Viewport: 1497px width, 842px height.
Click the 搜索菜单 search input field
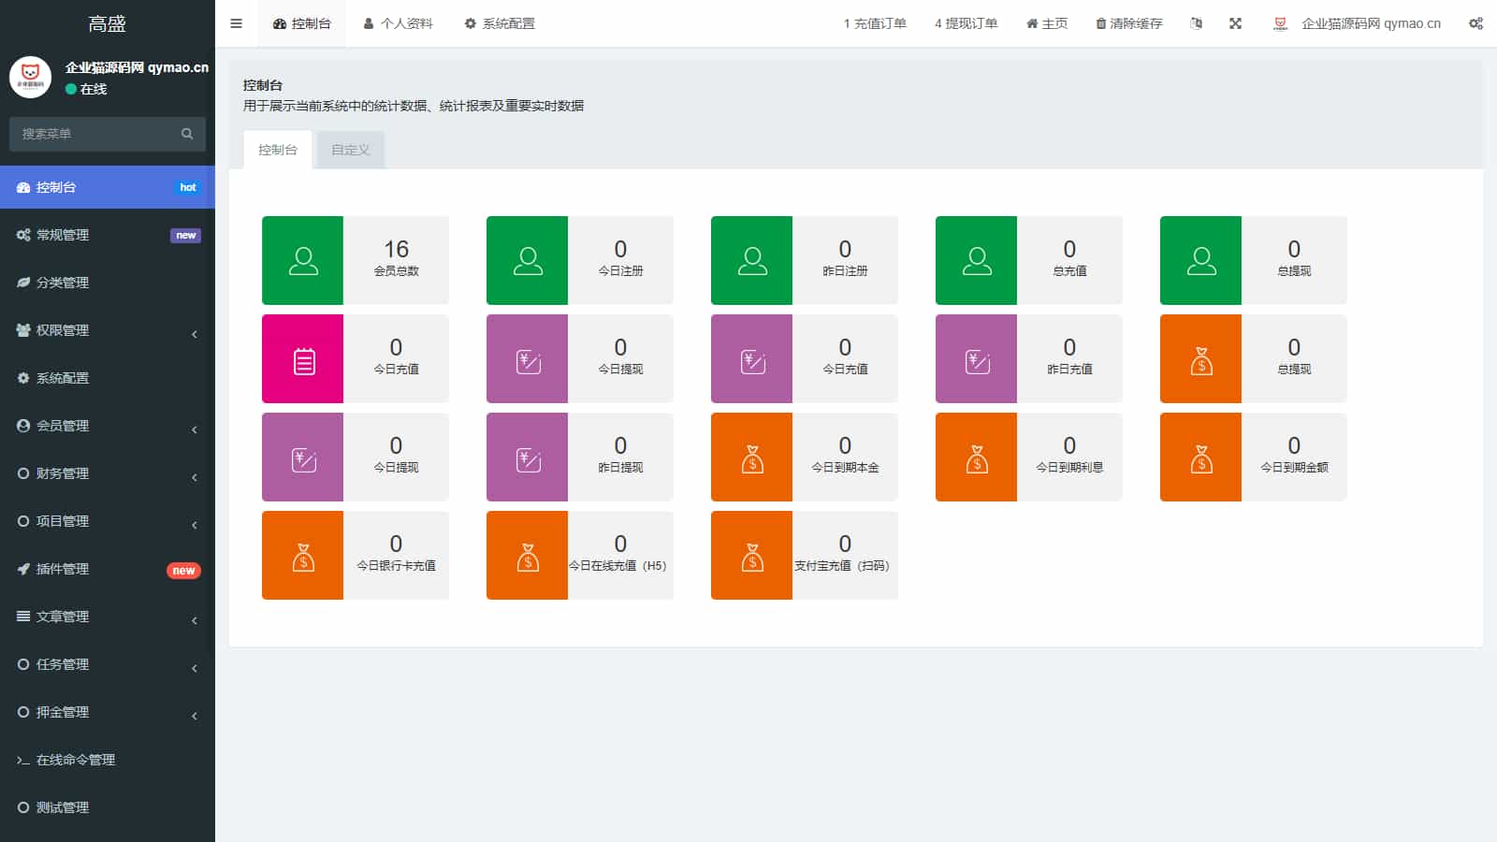pos(94,134)
